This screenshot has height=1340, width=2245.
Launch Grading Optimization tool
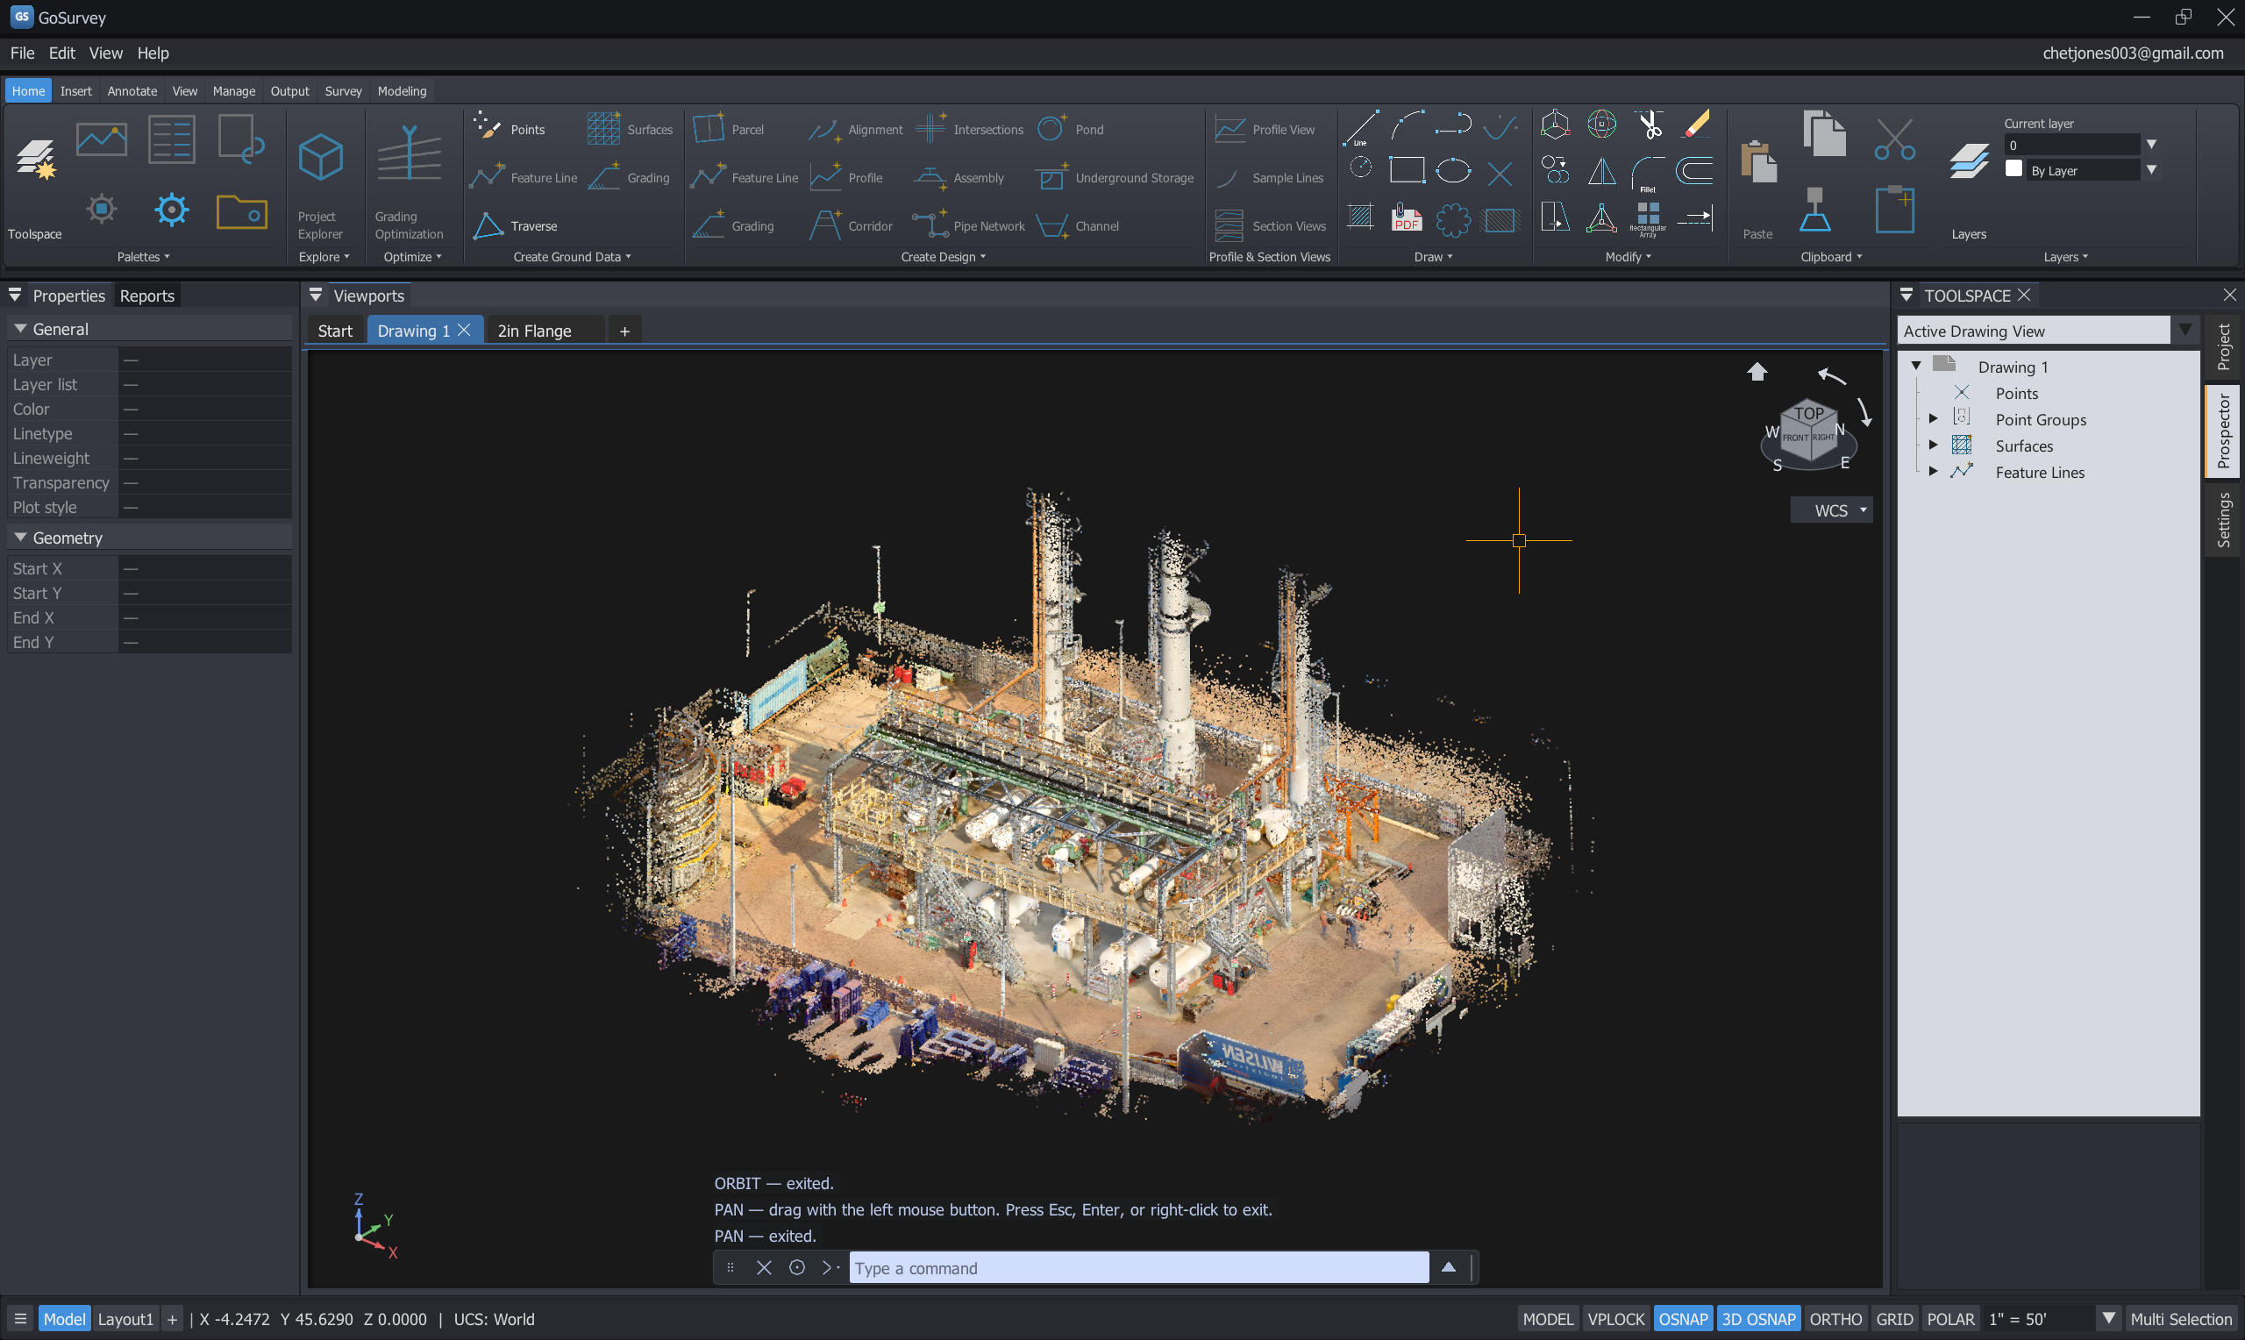pos(409,153)
